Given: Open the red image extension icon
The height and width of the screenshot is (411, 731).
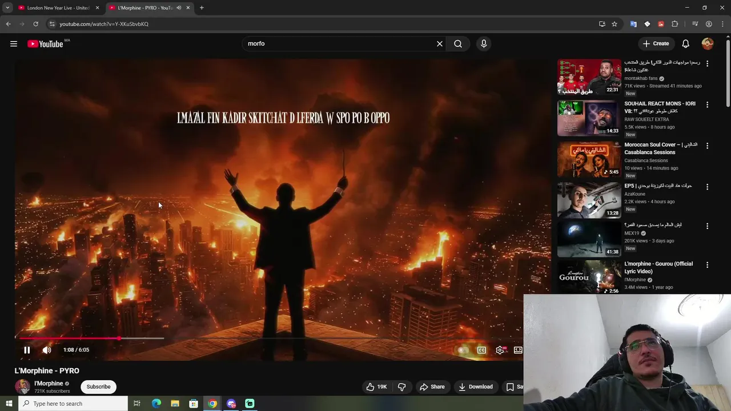Looking at the screenshot, I should (661, 24).
